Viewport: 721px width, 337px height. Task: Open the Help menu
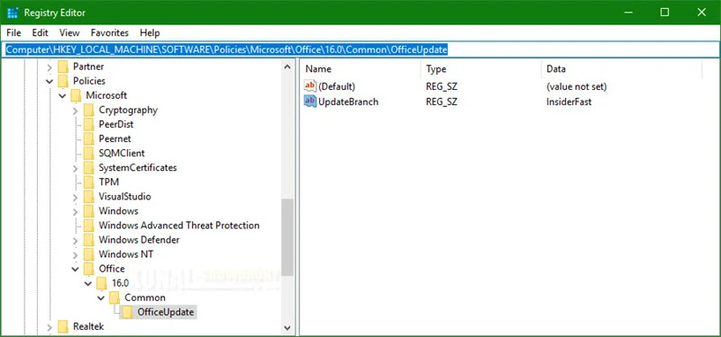pyautogui.click(x=150, y=32)
